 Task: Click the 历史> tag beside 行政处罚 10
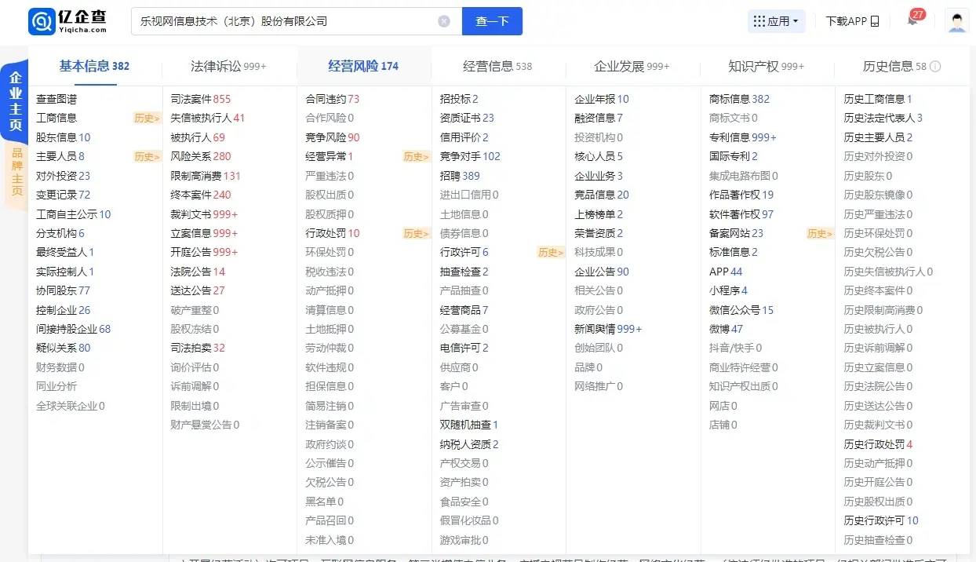click(417, 233)
